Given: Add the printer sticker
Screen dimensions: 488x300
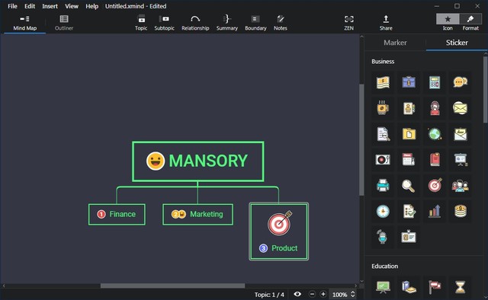Looking at the screenshot, I should [383, 186].
